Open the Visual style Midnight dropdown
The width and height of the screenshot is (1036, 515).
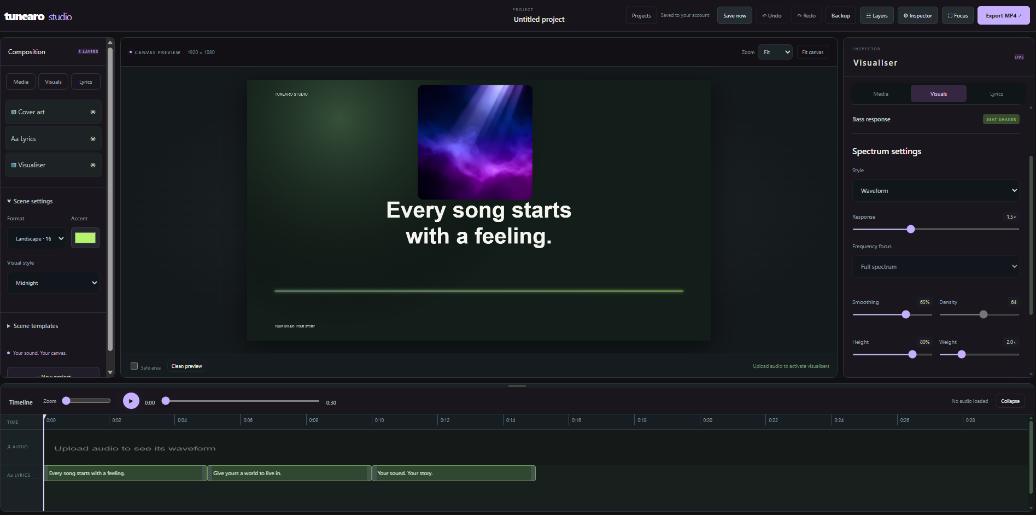coord(53,283)
